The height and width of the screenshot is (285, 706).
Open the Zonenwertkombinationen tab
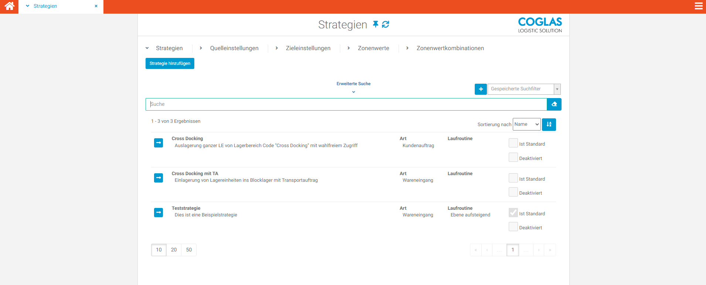[450, 48]
